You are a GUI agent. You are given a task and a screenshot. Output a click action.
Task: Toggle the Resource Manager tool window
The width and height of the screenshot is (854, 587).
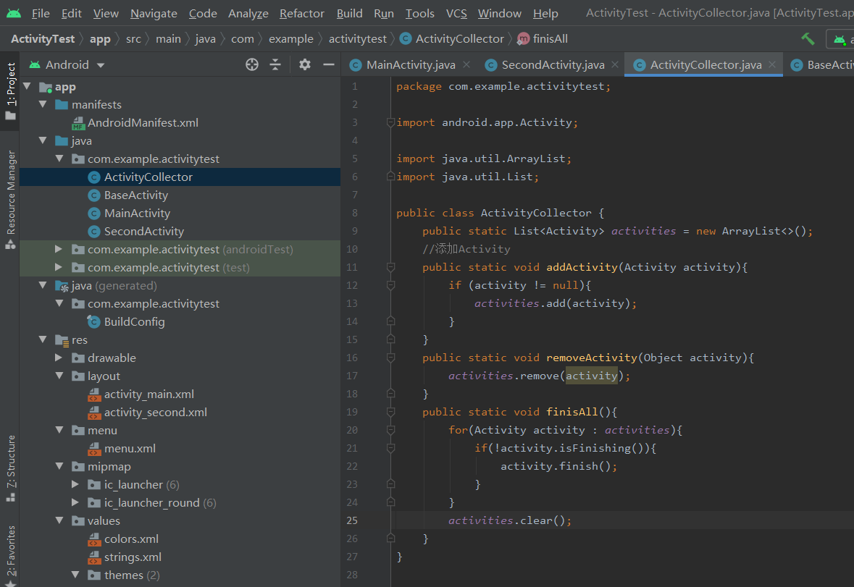click(10, 200)
